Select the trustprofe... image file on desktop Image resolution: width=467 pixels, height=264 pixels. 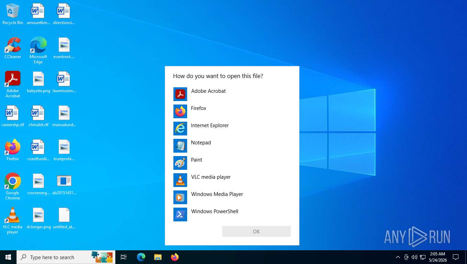pyautogui.click(x=64, y=150)
